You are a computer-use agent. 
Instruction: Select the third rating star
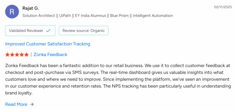point(17,54)
